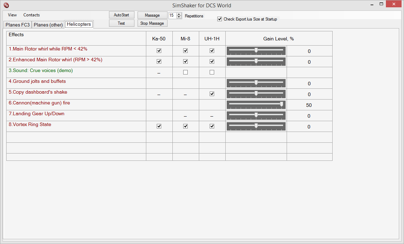Maximize the SimShaker window
Screen dimensions: 404x244
click(x=381, y=4)
